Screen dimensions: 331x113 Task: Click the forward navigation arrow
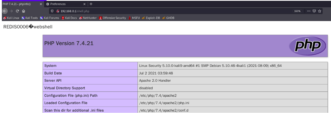coord(11,11)
